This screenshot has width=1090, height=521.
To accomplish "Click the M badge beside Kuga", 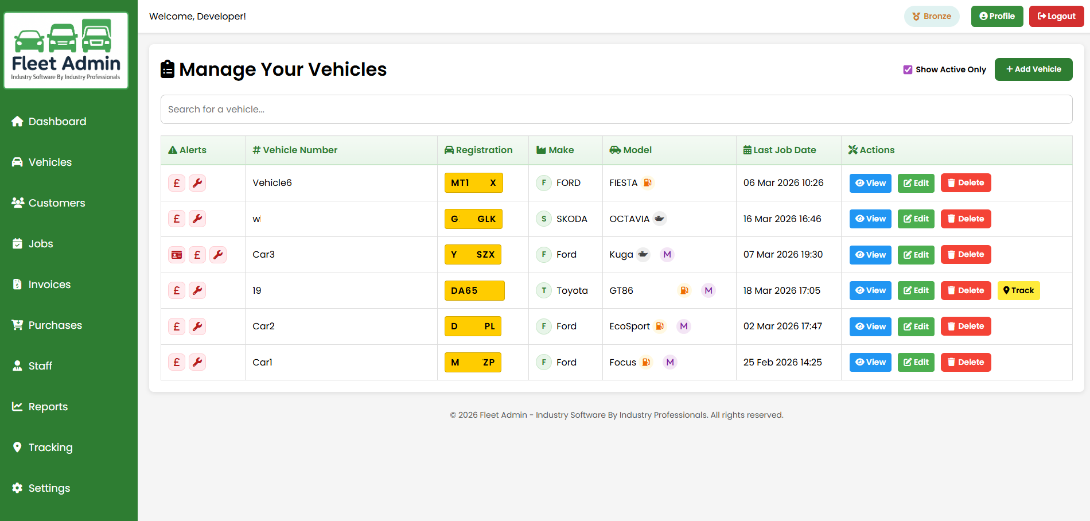I will tap(667, 254).
